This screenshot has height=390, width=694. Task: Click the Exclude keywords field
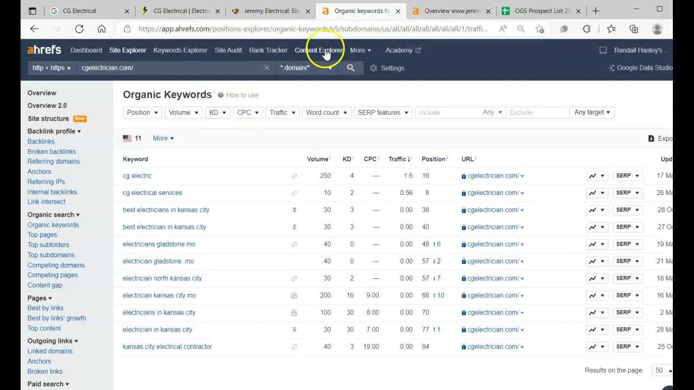pos(537,112)
